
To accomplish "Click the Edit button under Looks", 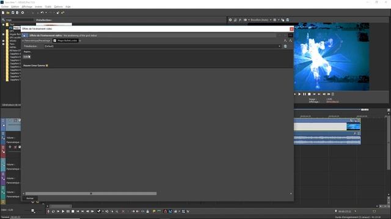I will 26,57.
